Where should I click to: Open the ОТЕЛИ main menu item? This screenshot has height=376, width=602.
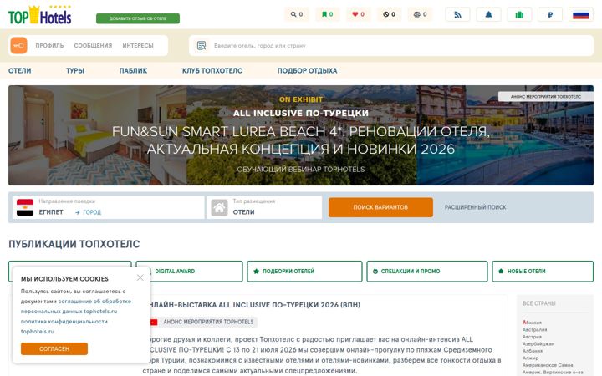click(20, 70)
